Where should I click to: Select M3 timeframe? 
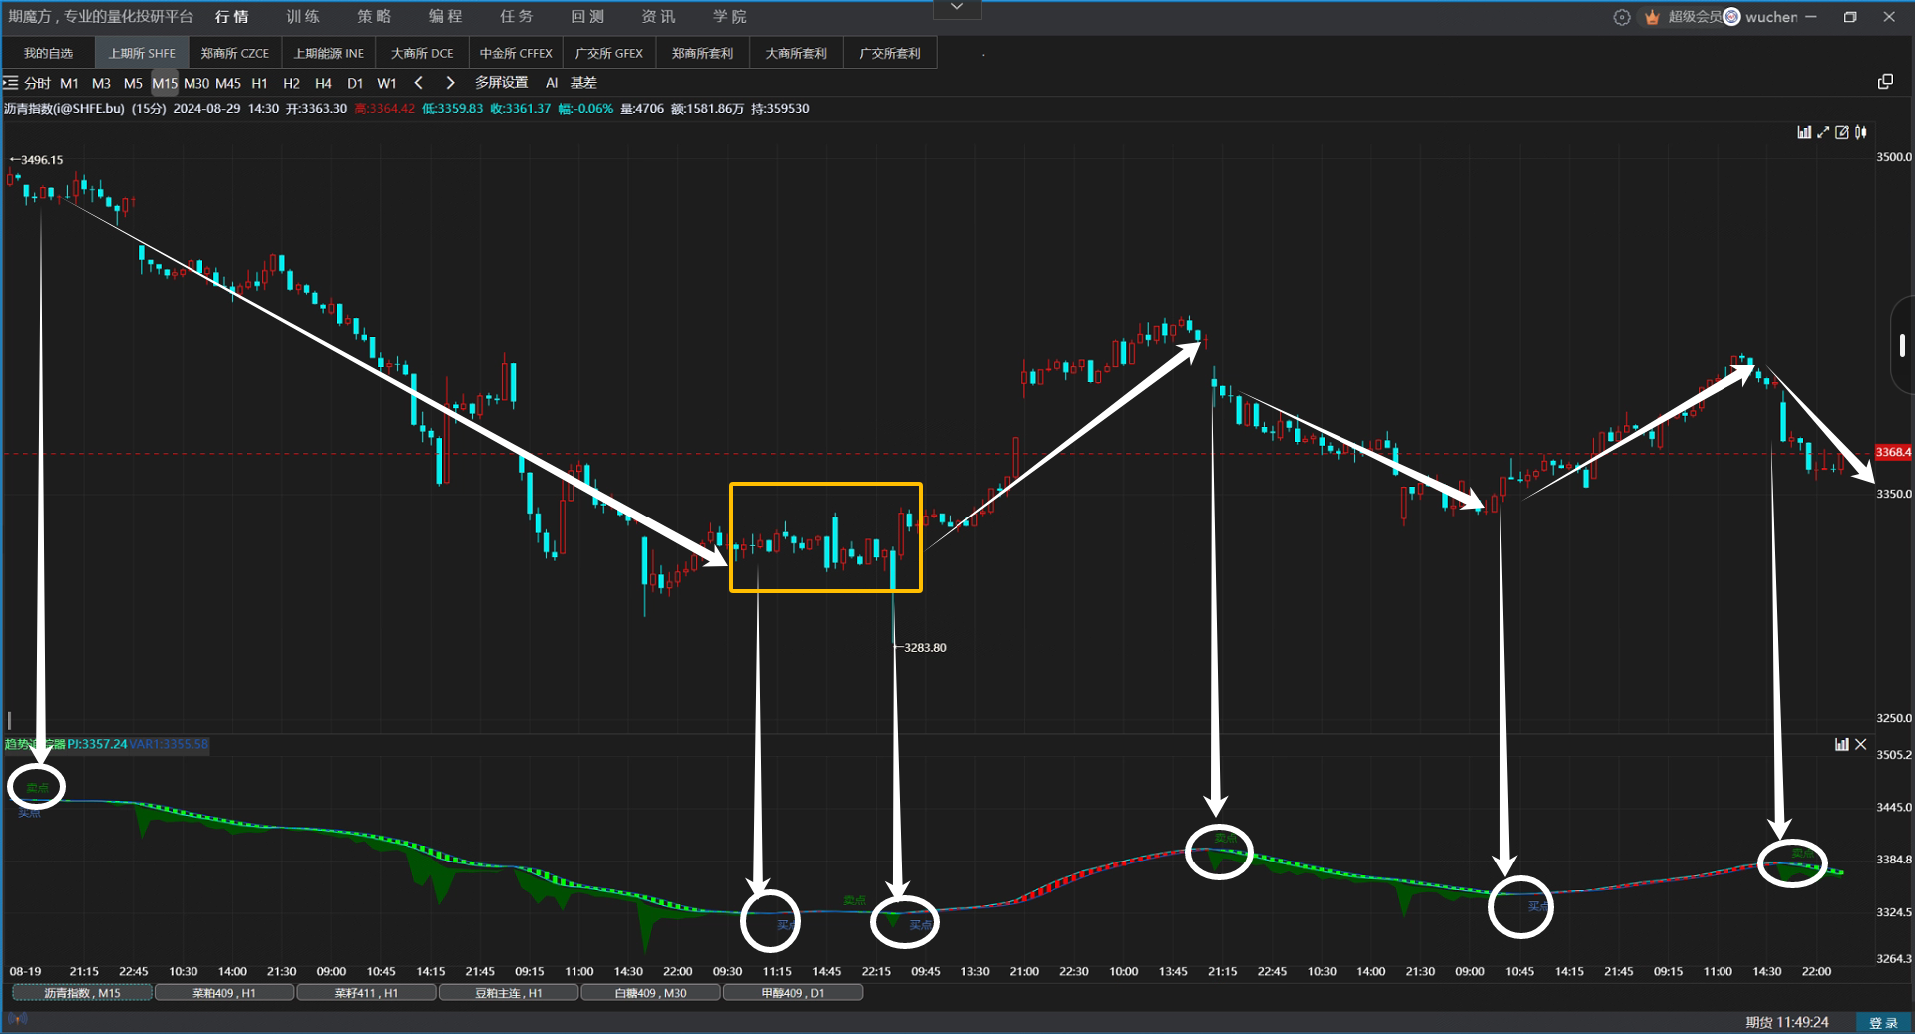(x=101, y=83)
